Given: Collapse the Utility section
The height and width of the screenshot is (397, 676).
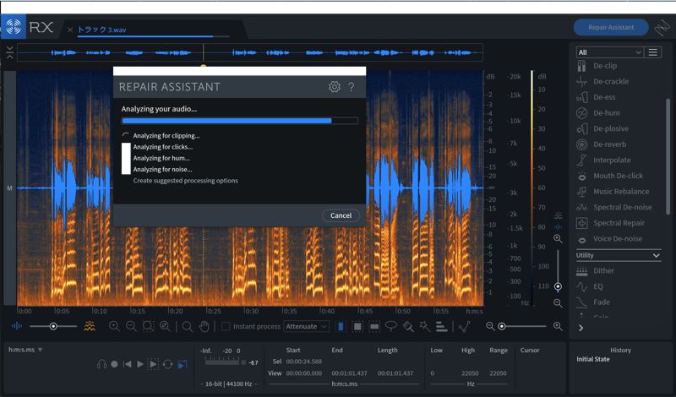Looking at the screenshot, I should tap(656, 256).
